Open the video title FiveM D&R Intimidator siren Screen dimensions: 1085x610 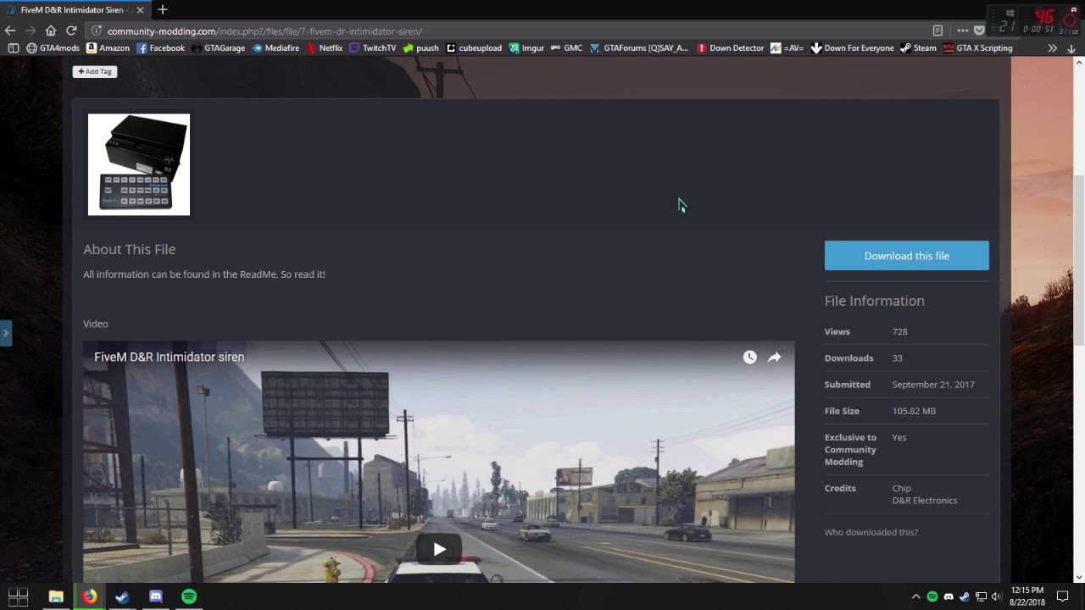(x=169, y=357)
